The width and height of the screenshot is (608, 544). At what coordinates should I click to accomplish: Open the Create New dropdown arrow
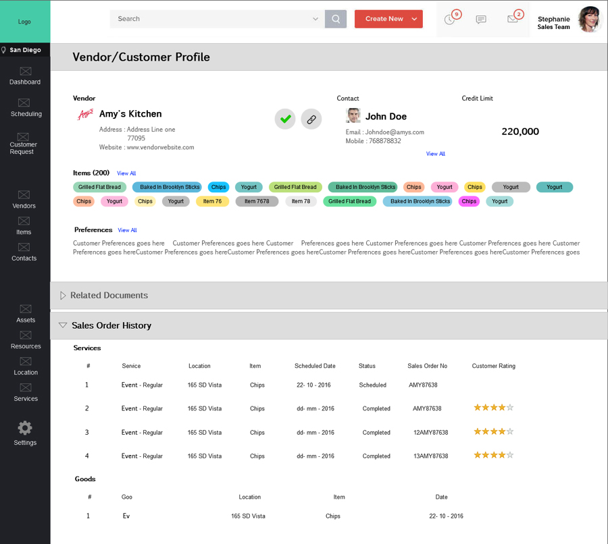click(x=414, y=19)
